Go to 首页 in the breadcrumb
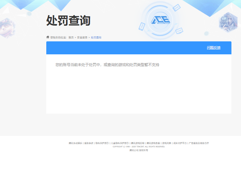Image resolution: width=241 pixels, height=180 pixels. click(71, 37)
